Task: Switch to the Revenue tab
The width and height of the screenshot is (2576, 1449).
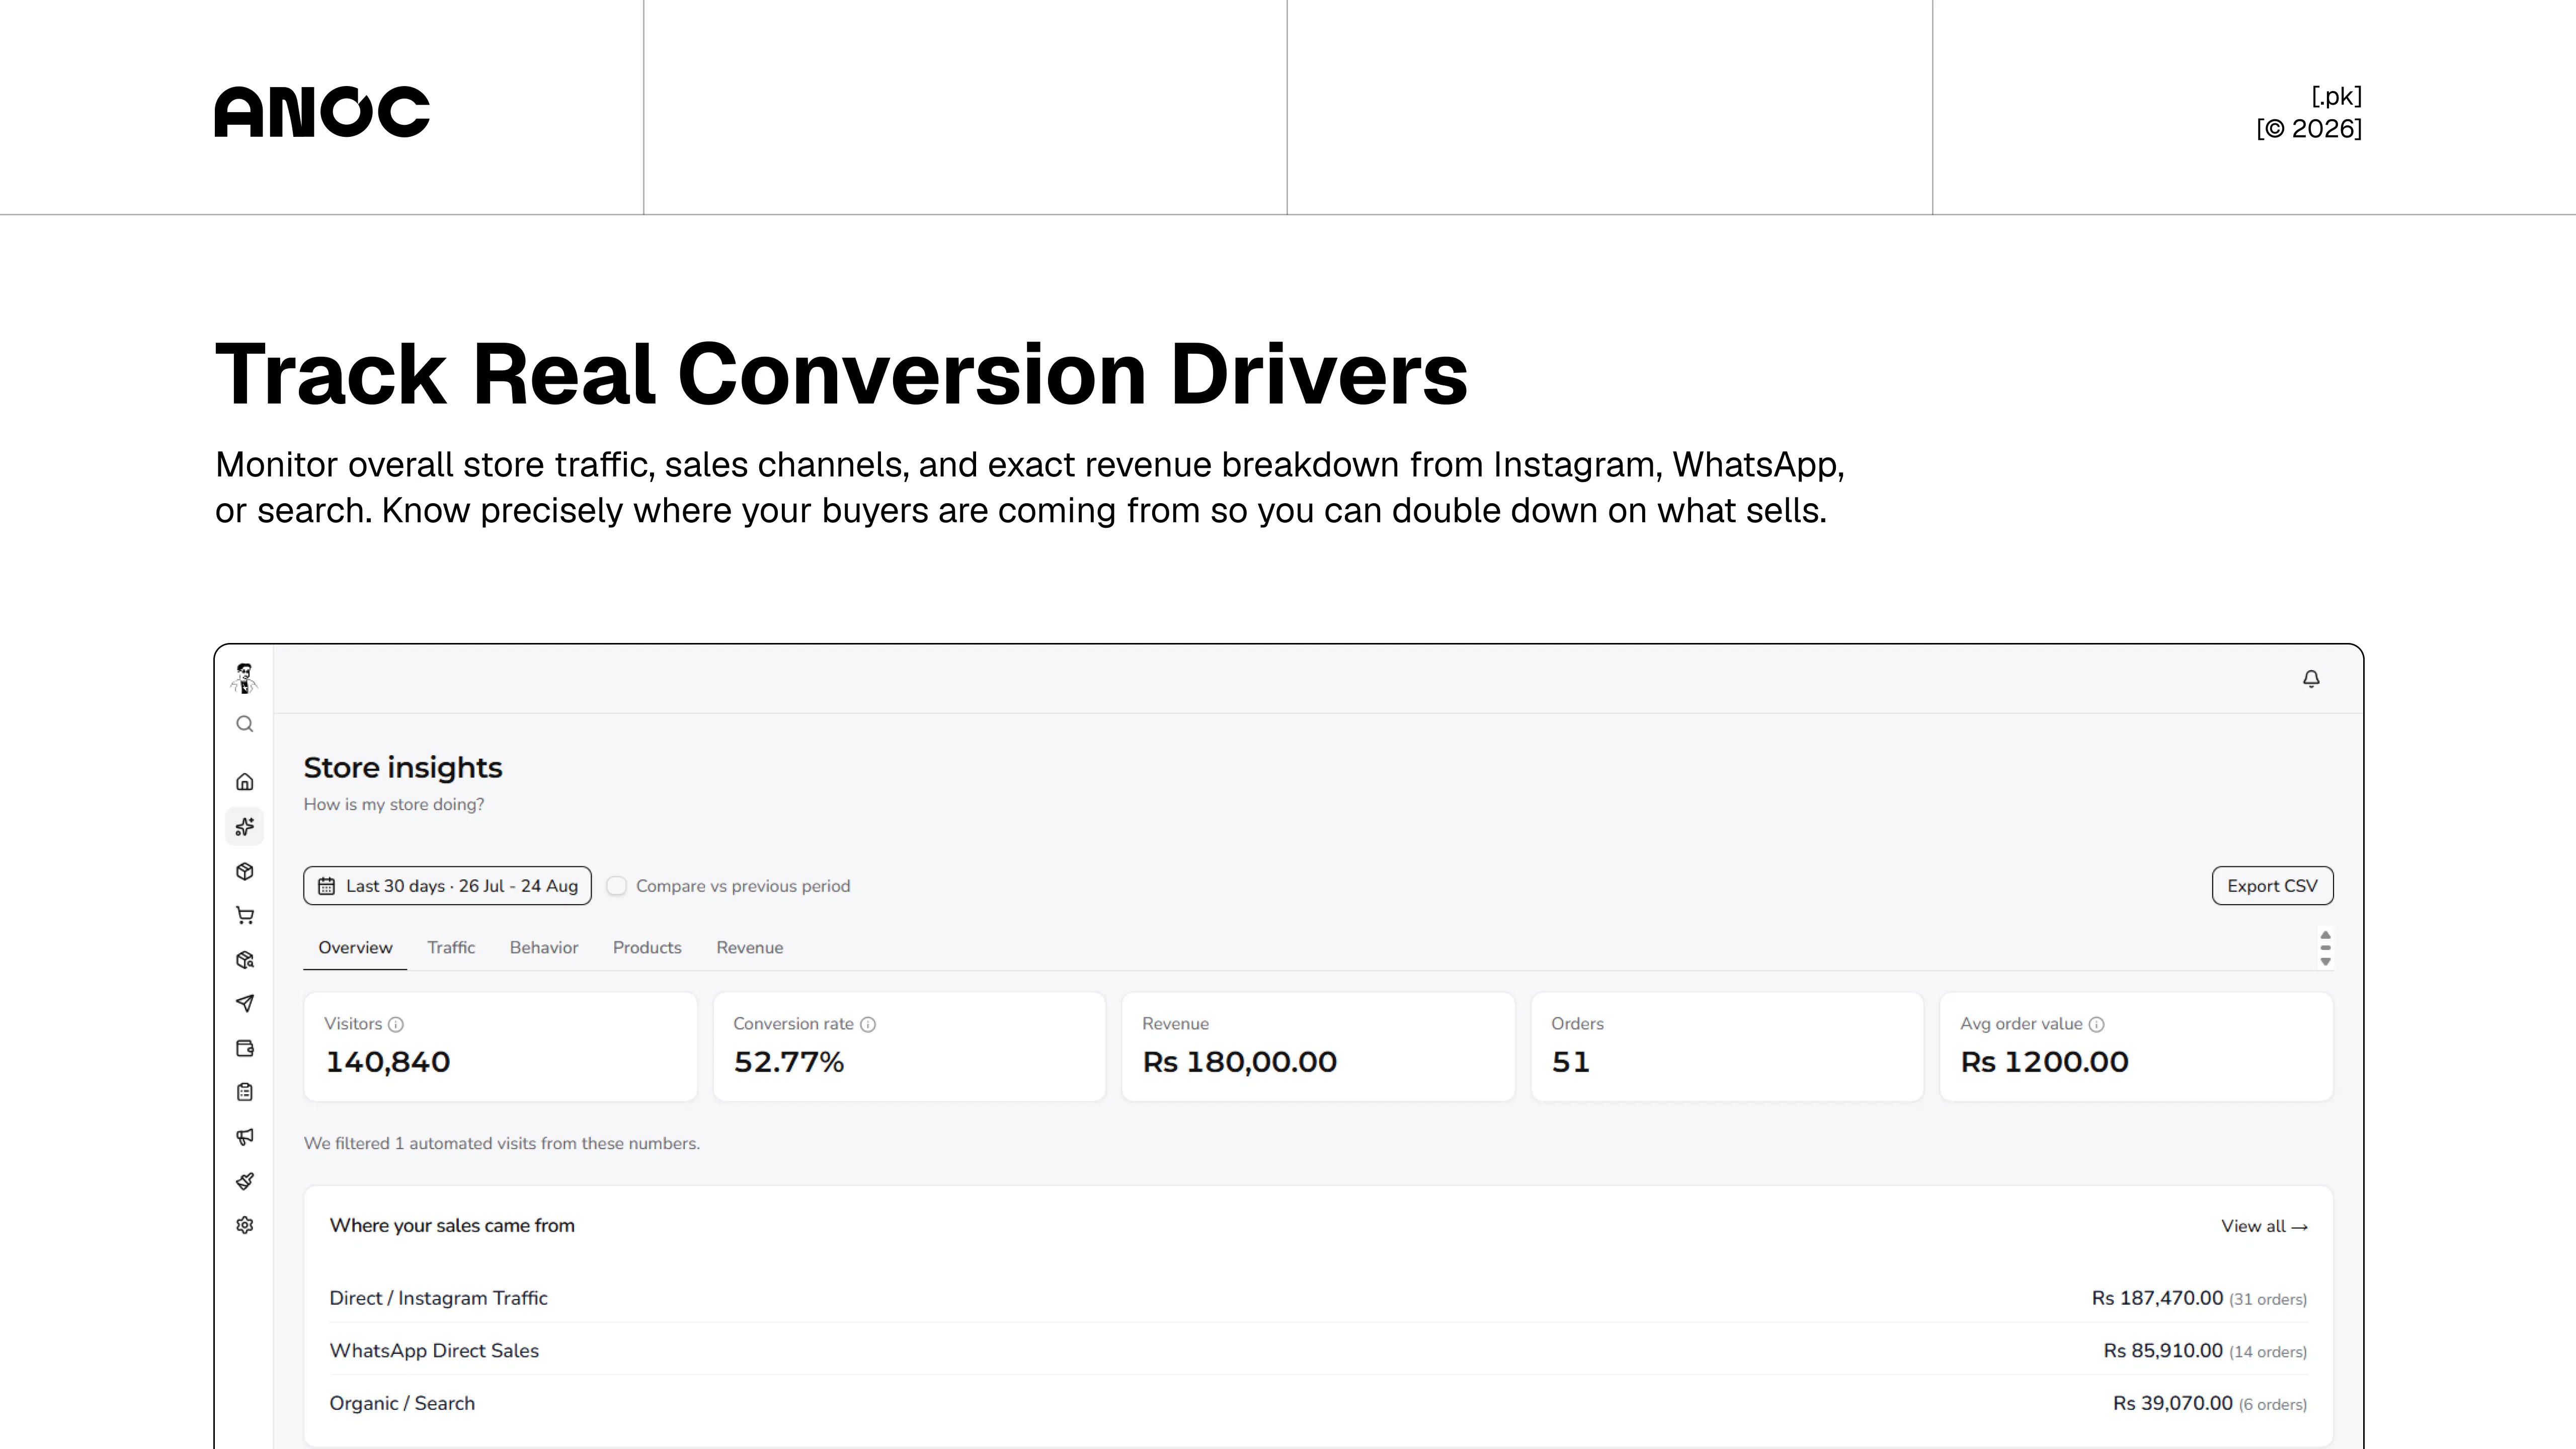Action: [x=750, y=947]
